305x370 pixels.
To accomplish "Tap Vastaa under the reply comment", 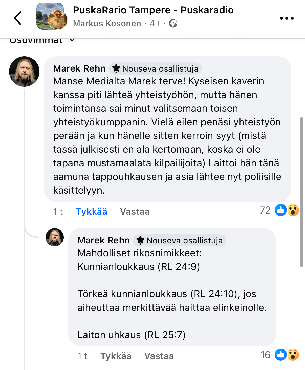I will click(x=159, y=356).
